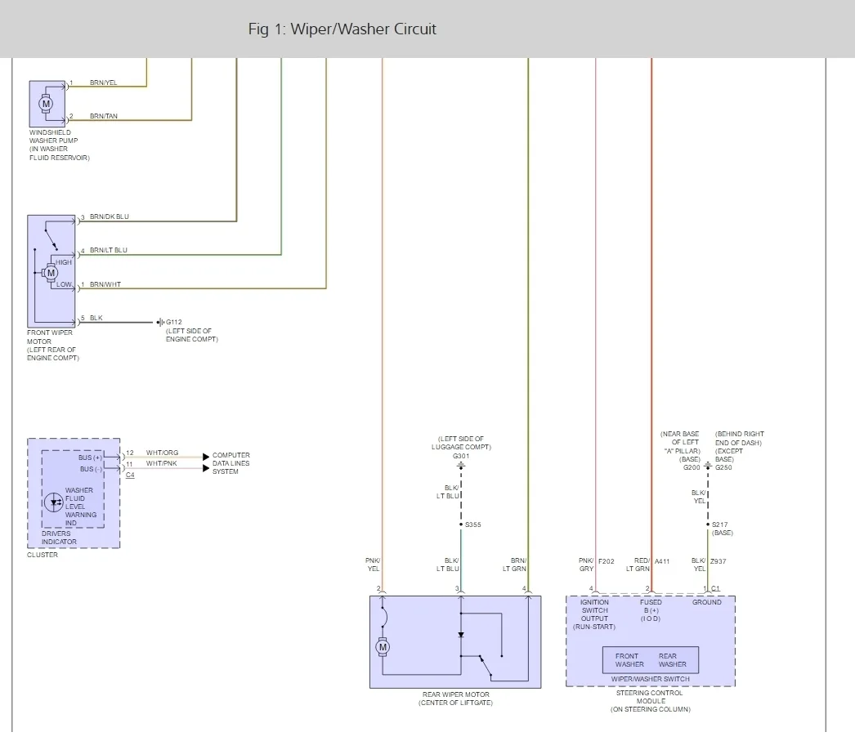Select the RED/LT GRN wire label
The image size is (855, 750).
point(638,565)
